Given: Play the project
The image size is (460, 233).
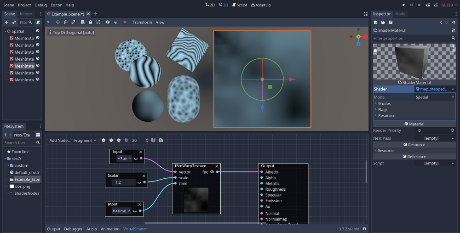Looking at the screenshot, I should (404, 5).
